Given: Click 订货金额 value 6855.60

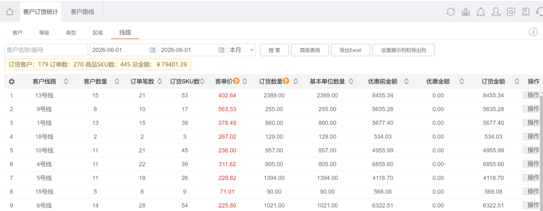Looking at the screenshot, I should pos(494,164).
